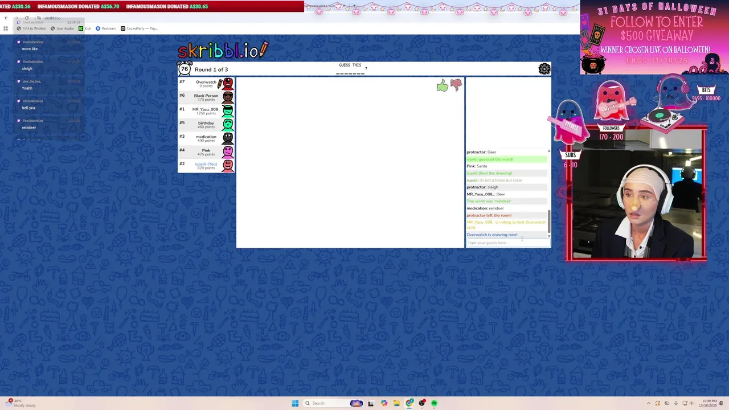Select player name medication
This screenshot has width=729, height=410.
pos(206,137)
